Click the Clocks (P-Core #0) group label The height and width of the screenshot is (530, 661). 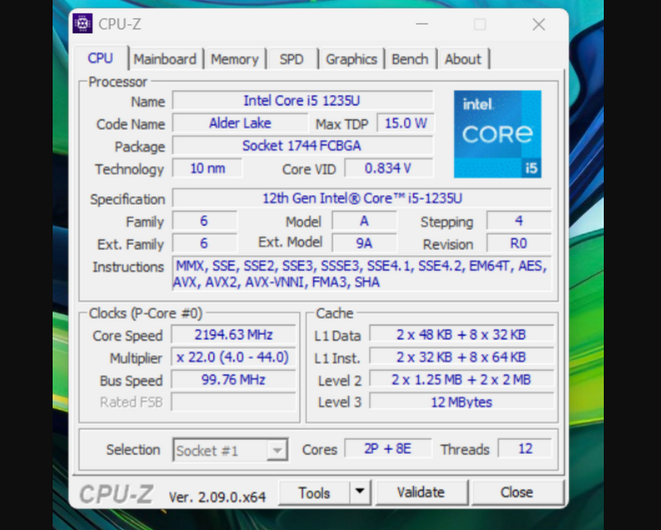click(x=145, y=313)
